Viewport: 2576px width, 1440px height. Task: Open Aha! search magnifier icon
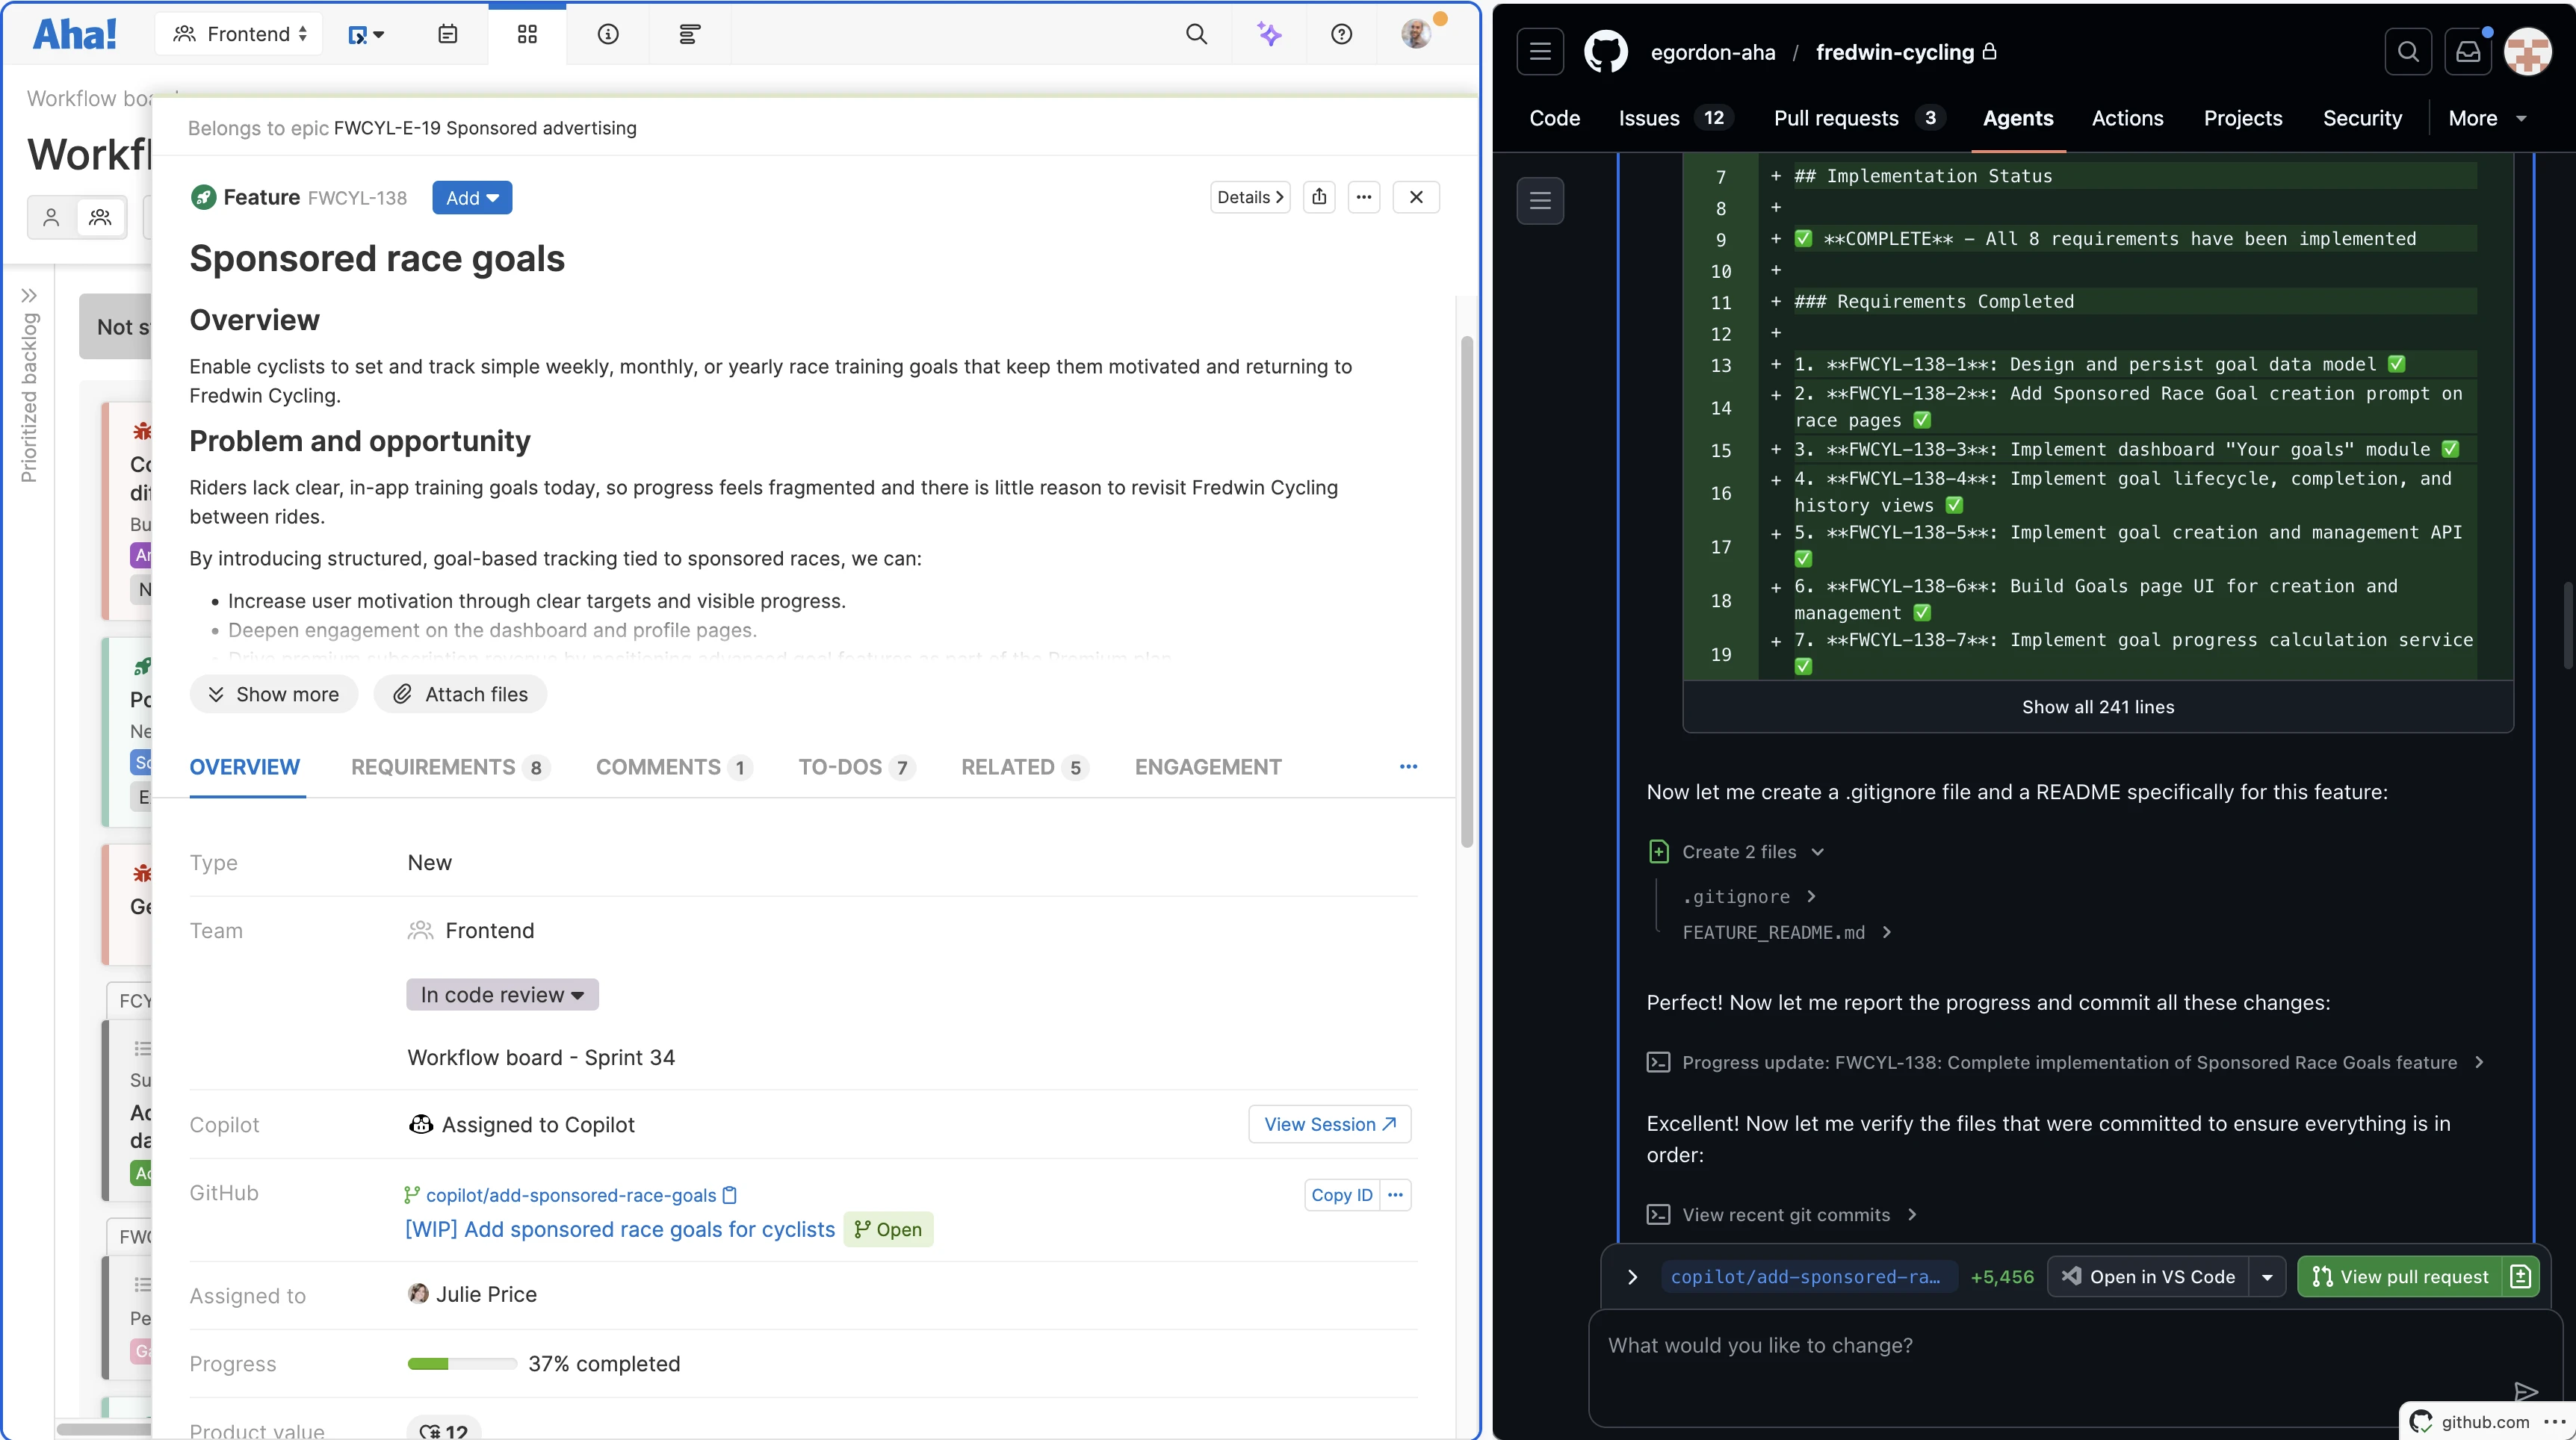(1196, 34)
